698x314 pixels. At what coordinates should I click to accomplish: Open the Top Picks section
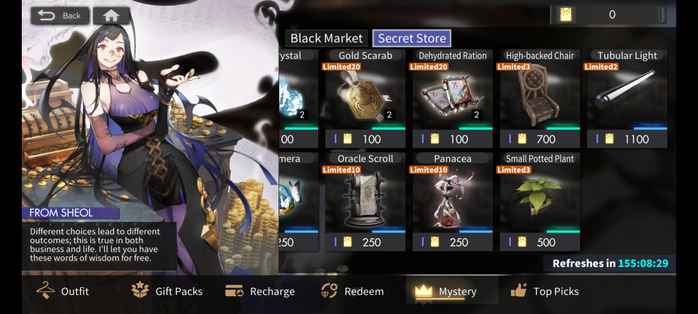tap(544, 291)
